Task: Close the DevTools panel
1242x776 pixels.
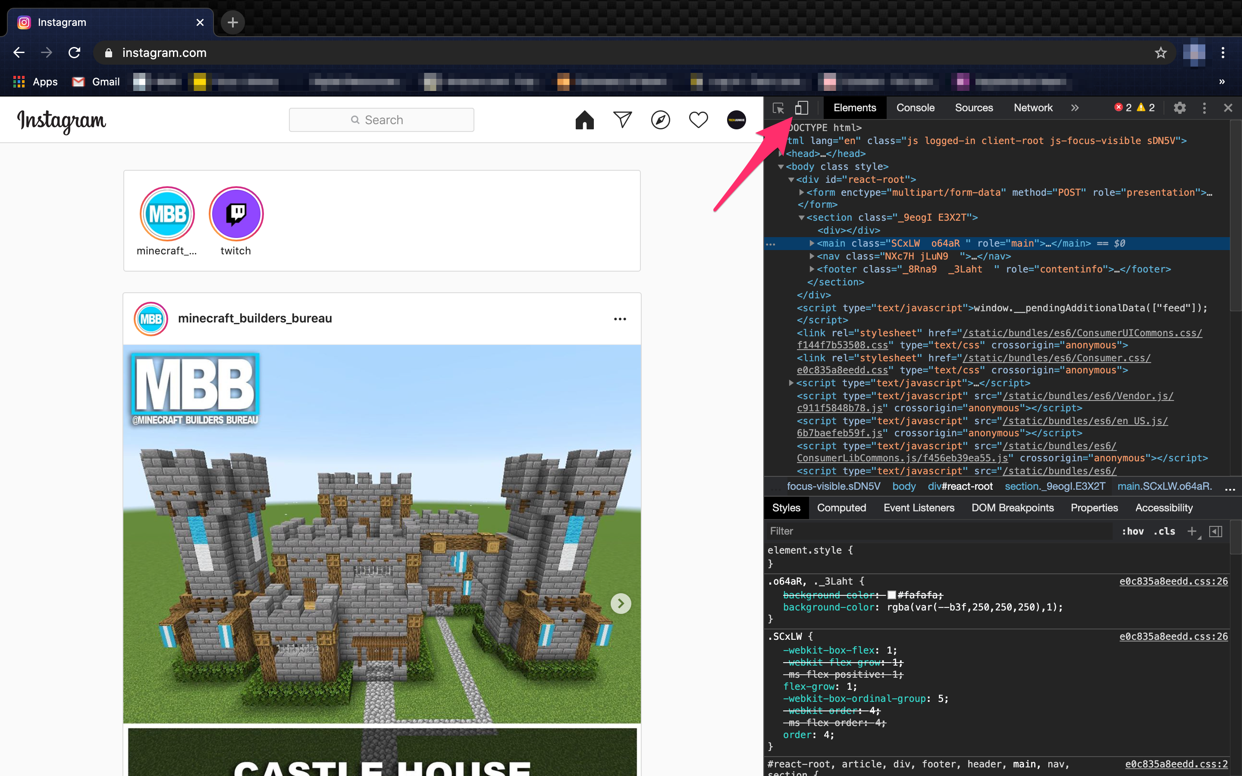Action: [1228, 108]
